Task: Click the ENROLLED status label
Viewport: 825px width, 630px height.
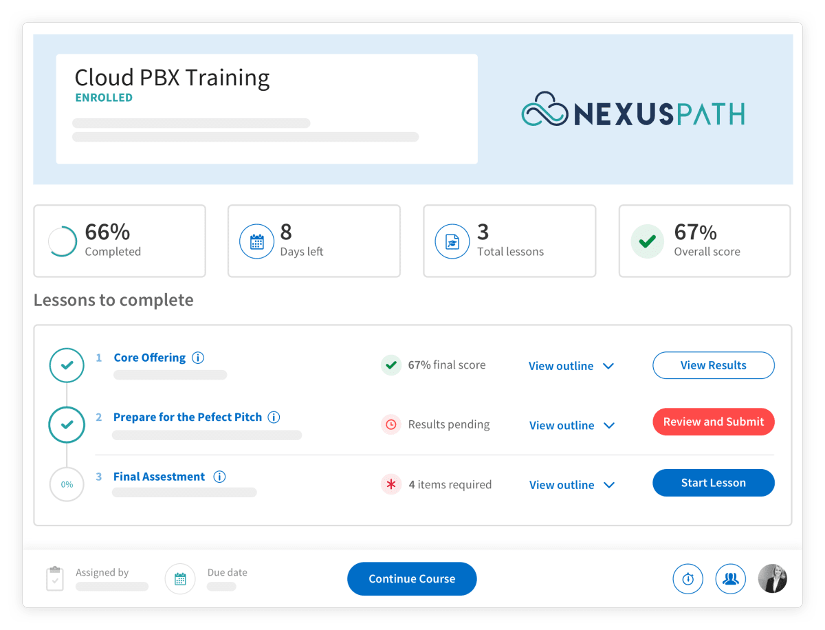Action: tap(104, 98)
